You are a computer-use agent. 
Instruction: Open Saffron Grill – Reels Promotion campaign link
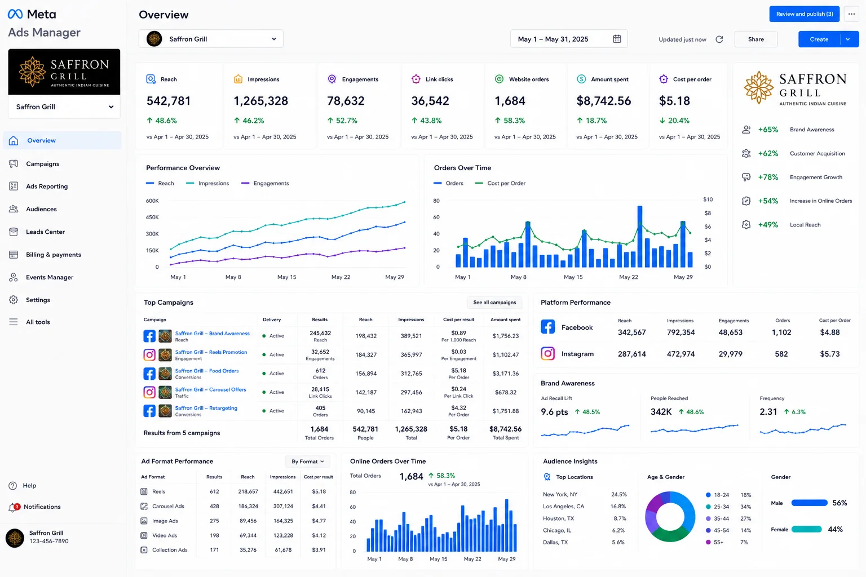(x=211, y=352)
